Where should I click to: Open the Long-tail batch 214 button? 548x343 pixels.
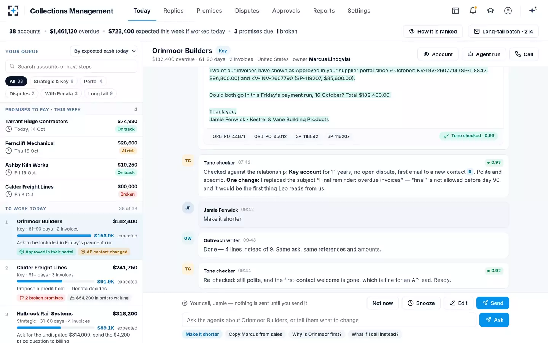[x=503, y=31]
